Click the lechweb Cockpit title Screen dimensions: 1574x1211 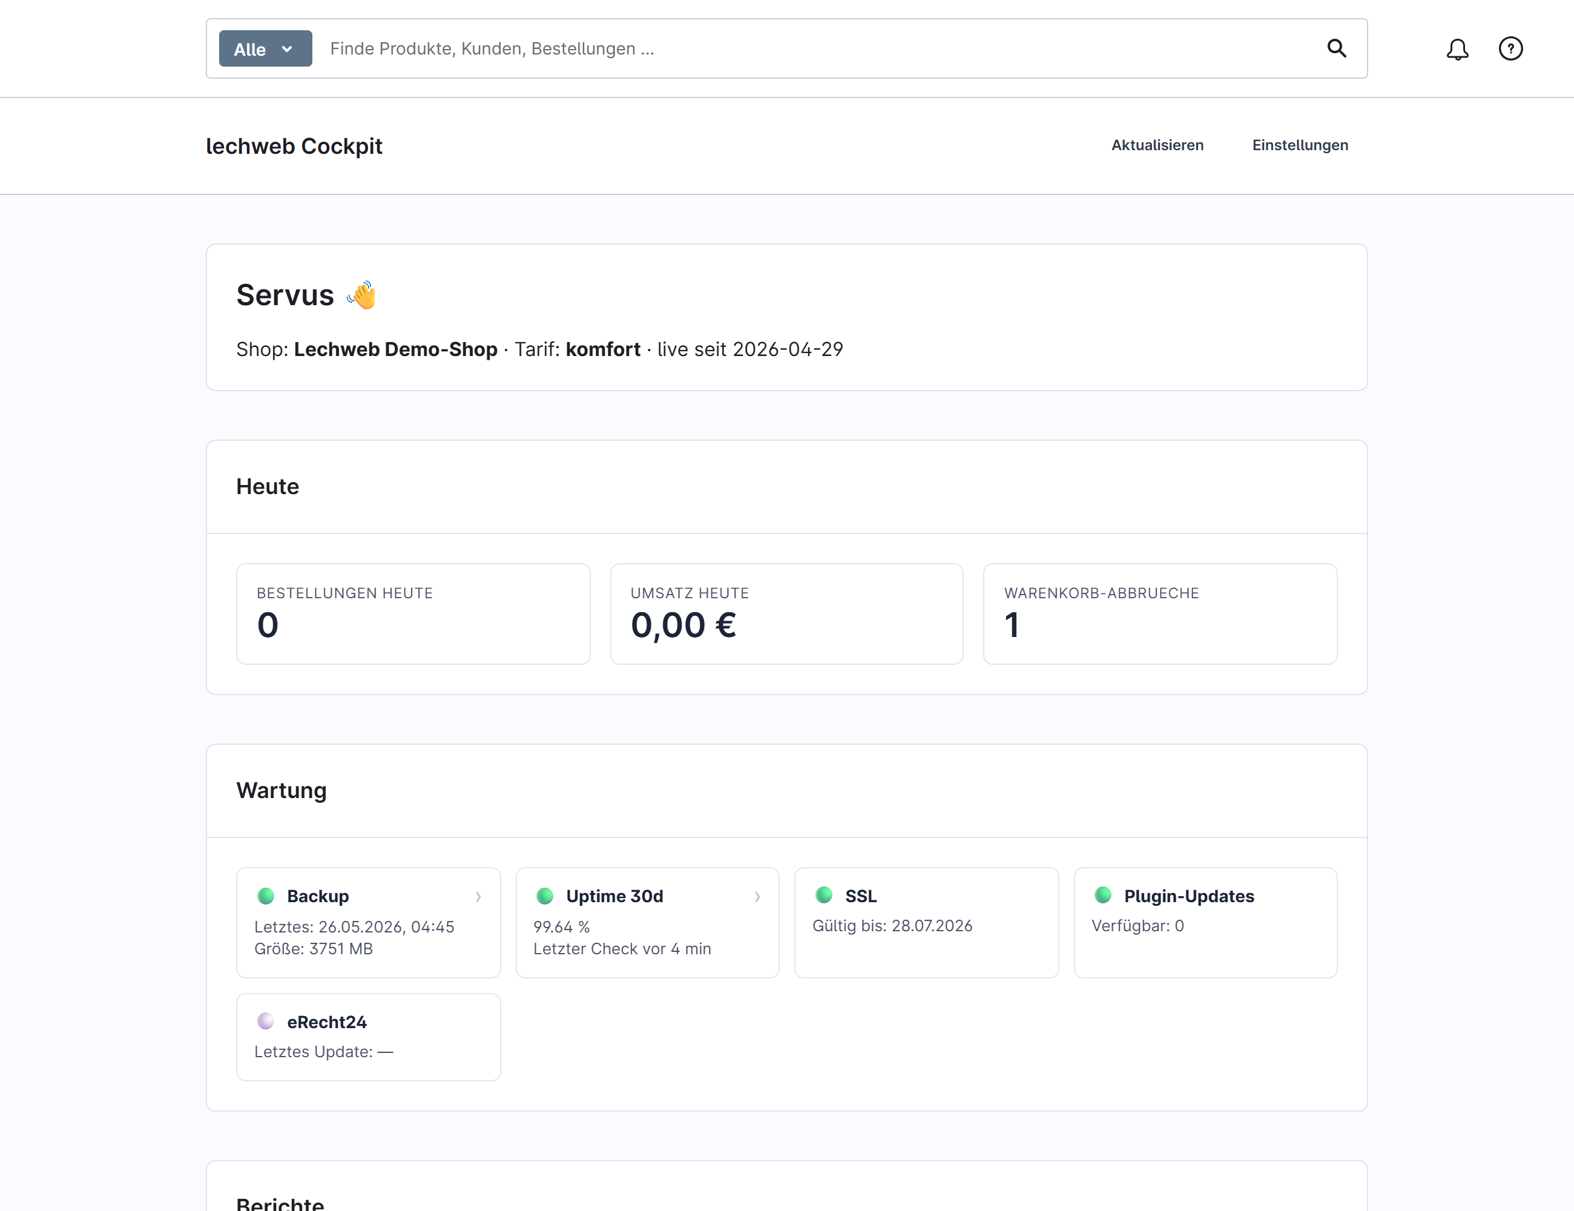pos(294,145)
